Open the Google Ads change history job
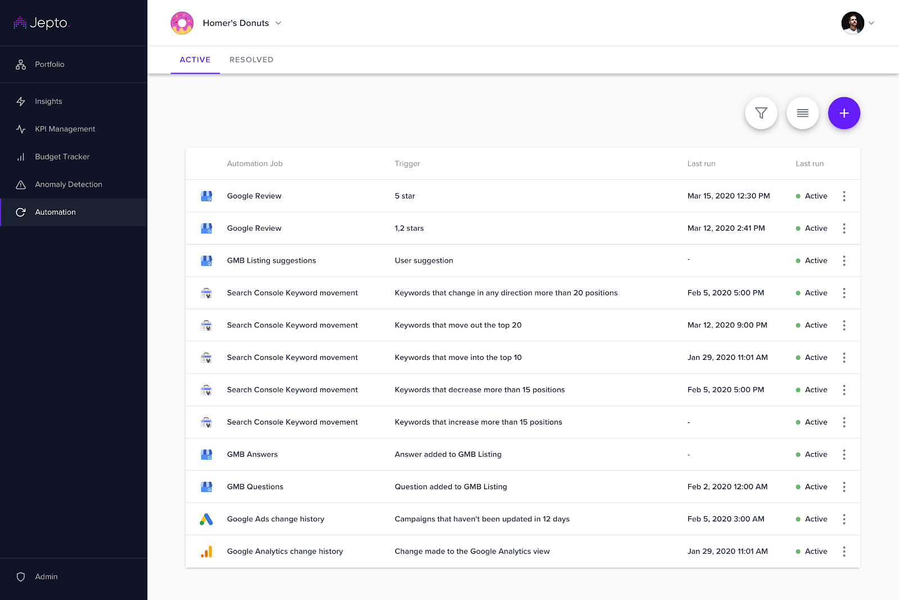 pos(275,519)
